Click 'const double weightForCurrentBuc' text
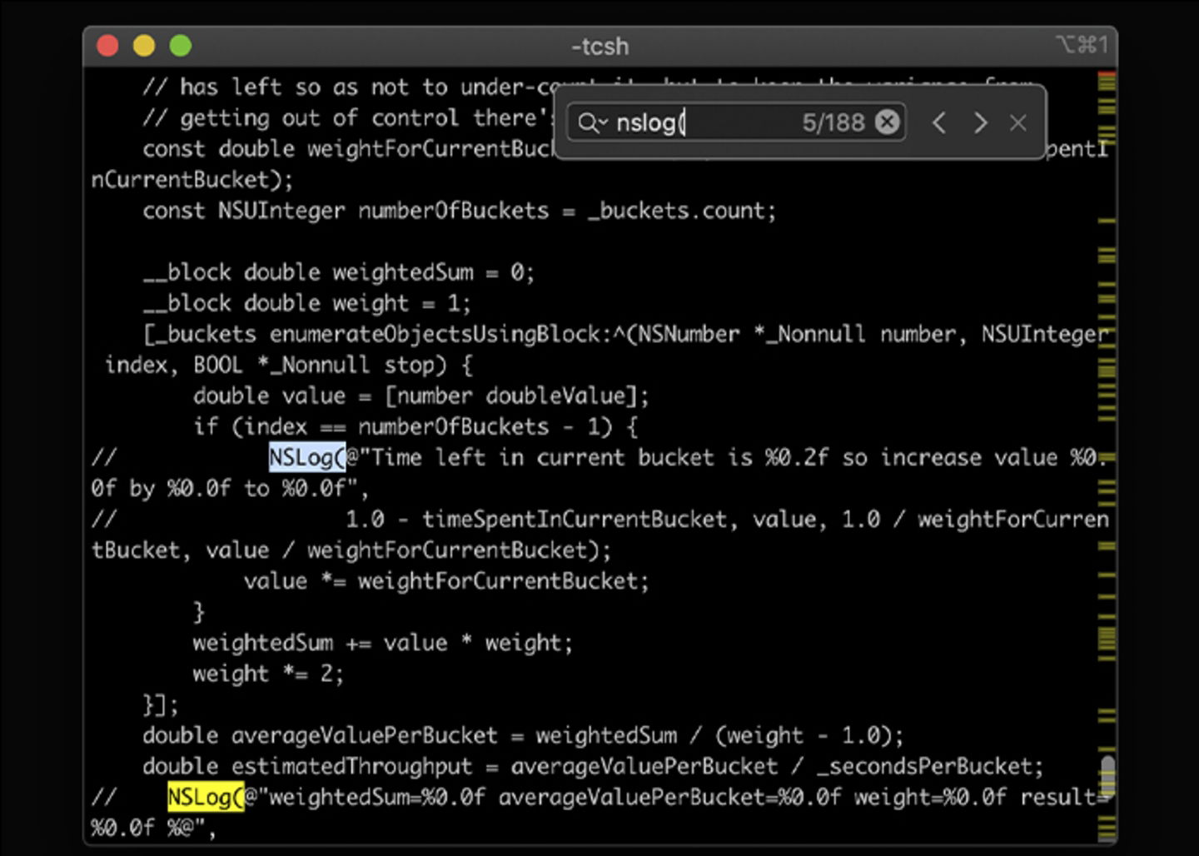 point(348,149)
